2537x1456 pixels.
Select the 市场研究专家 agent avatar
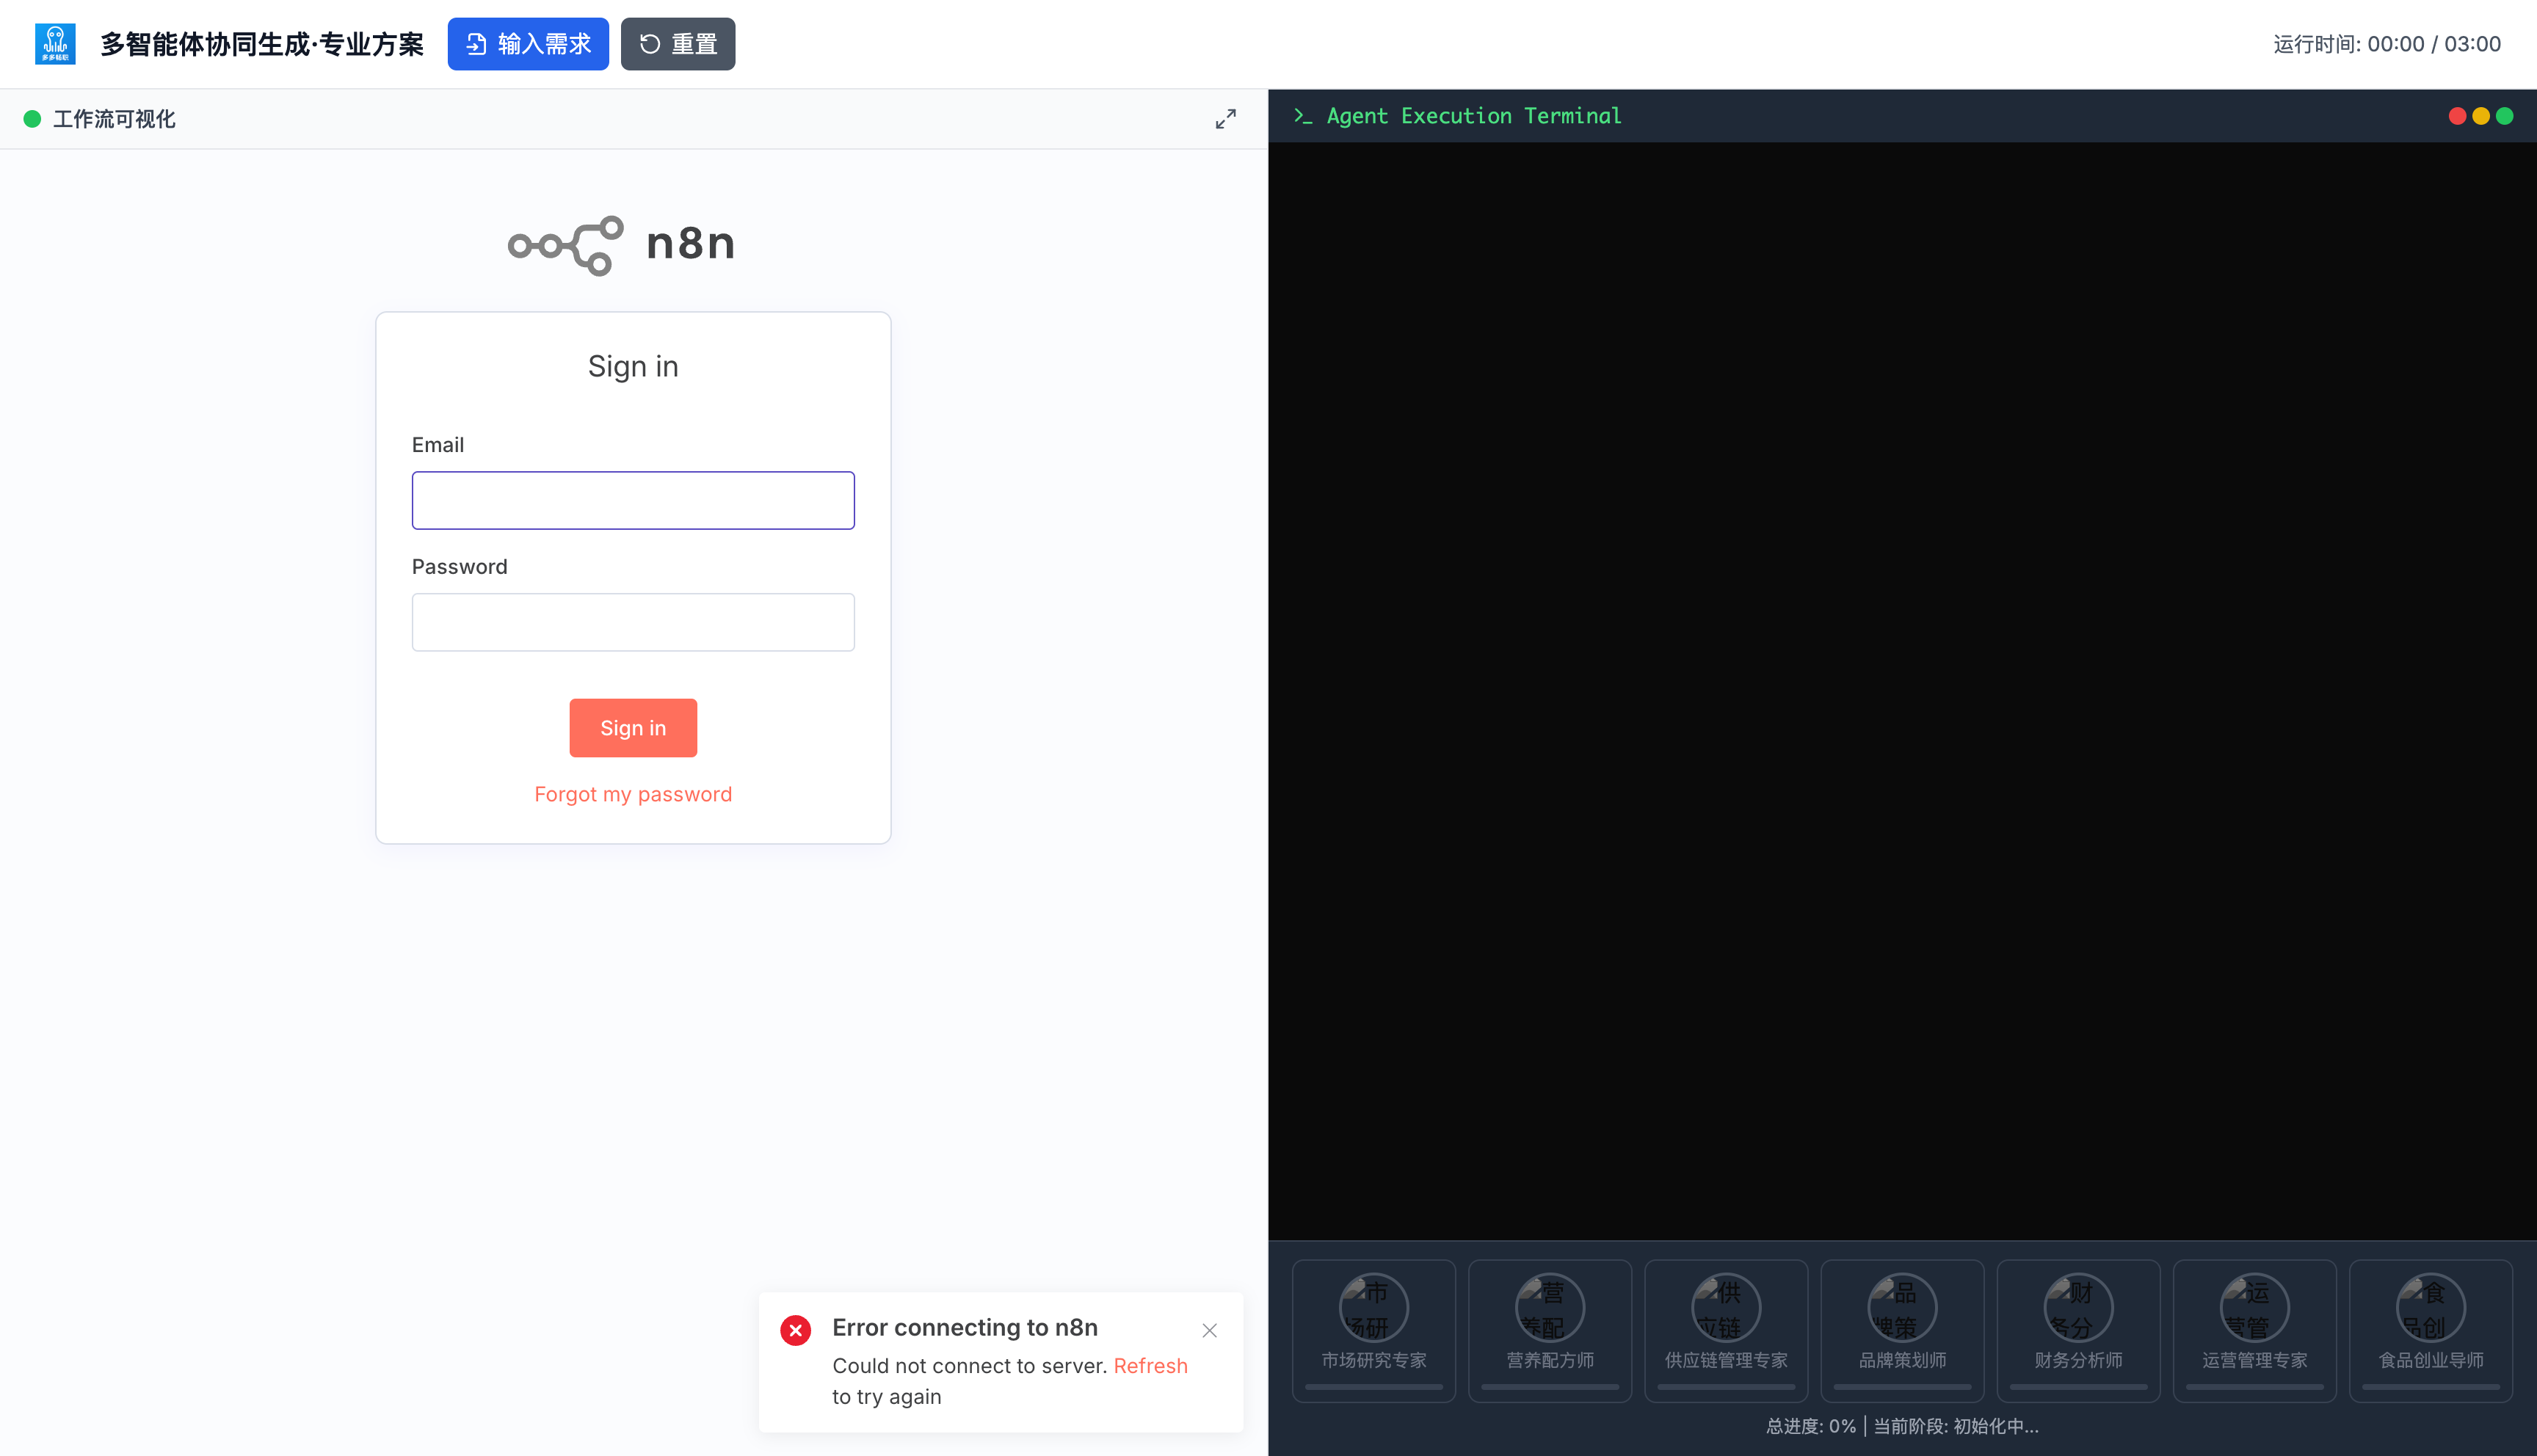coord(1373,1308)
